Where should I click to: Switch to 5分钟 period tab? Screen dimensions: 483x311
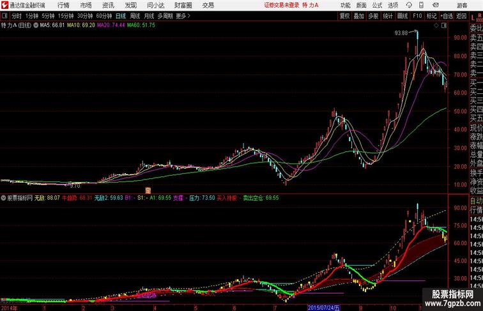[48, 16]
